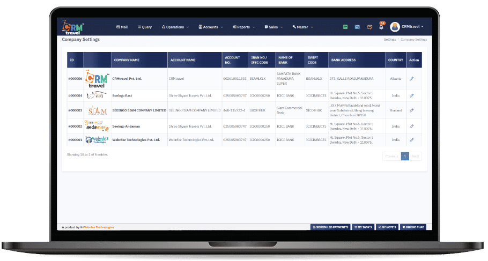Sort by ID column header

click(75, 60)
